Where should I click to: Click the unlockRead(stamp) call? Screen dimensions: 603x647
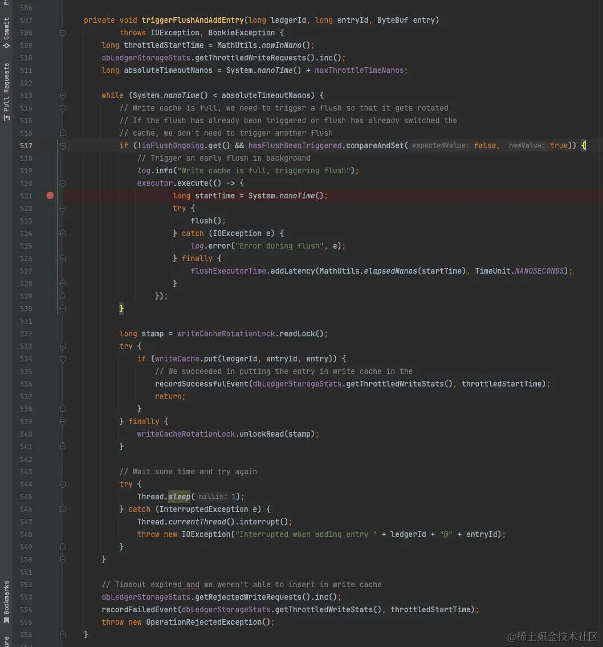[x=277, y=434]
